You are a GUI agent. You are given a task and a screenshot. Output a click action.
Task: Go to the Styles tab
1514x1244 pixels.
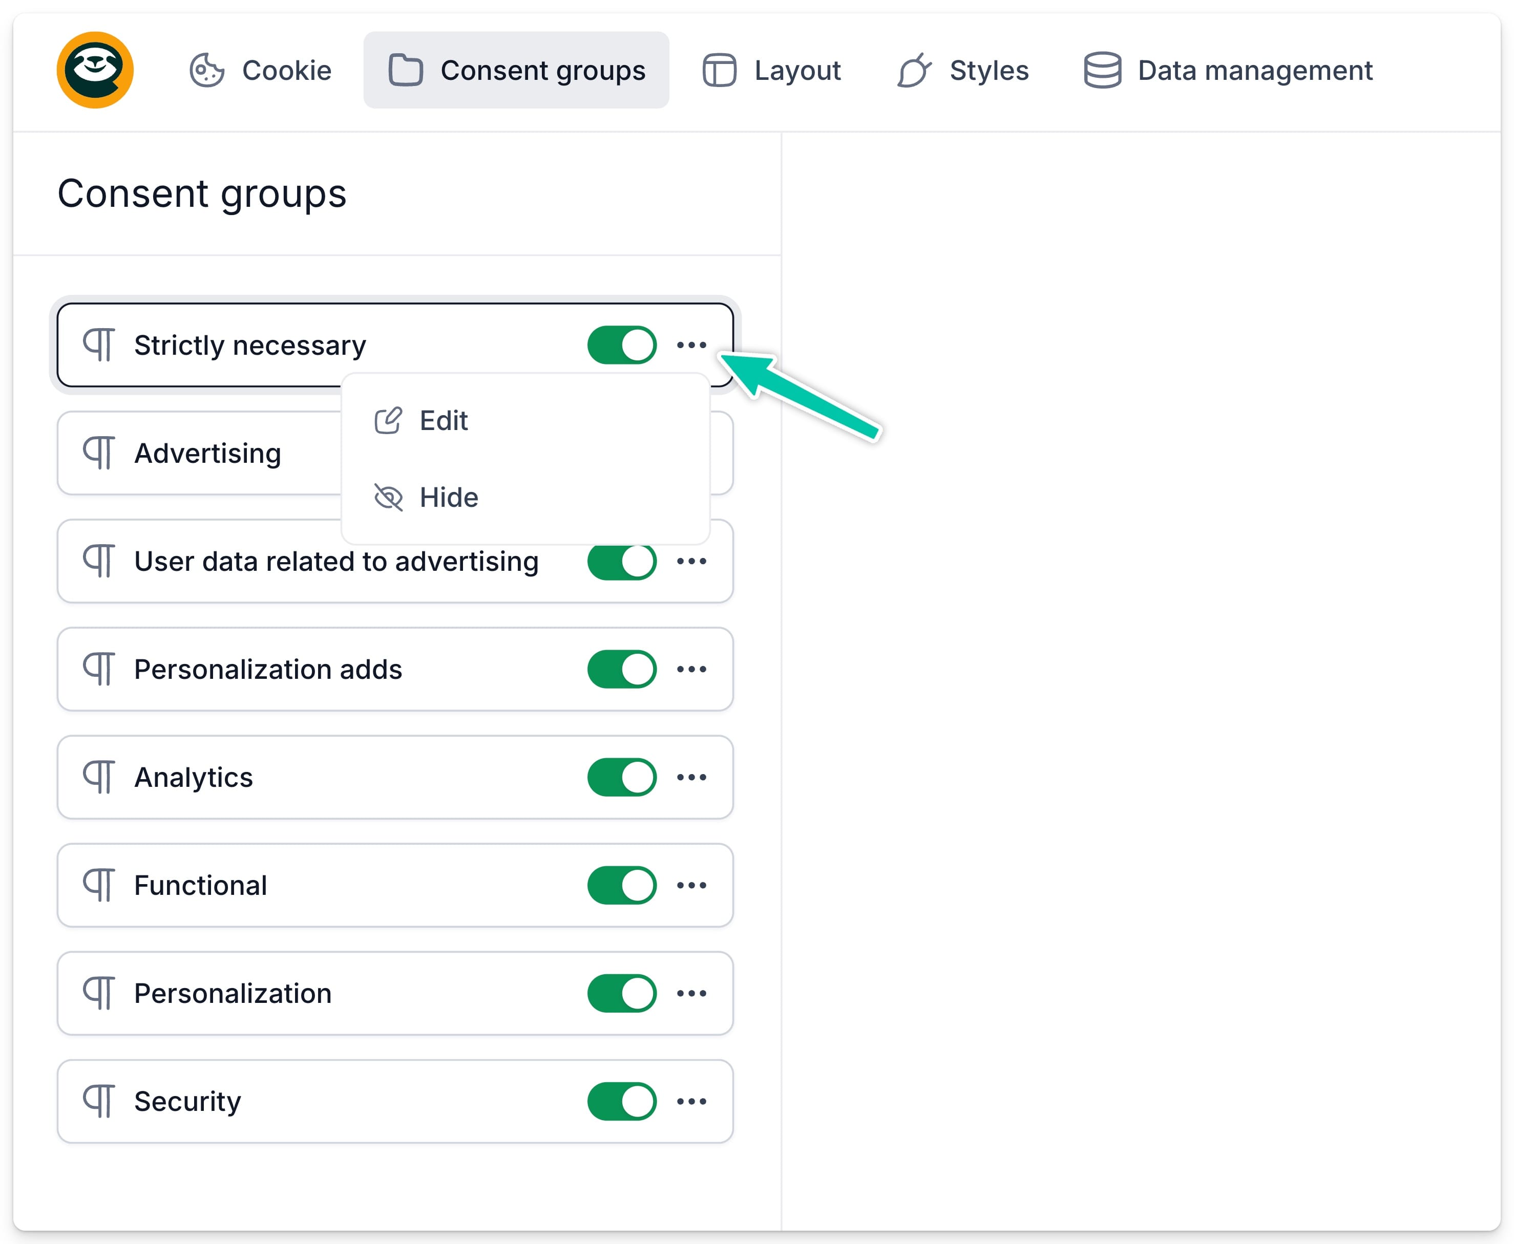963,70
